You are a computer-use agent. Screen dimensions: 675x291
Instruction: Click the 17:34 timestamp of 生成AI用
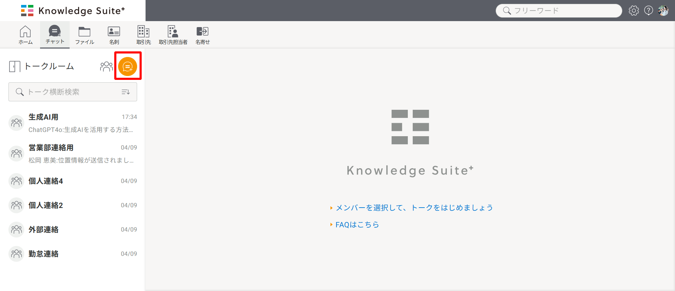click(129, 117)
